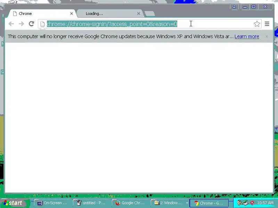Reload the current page

coord(31,24)
